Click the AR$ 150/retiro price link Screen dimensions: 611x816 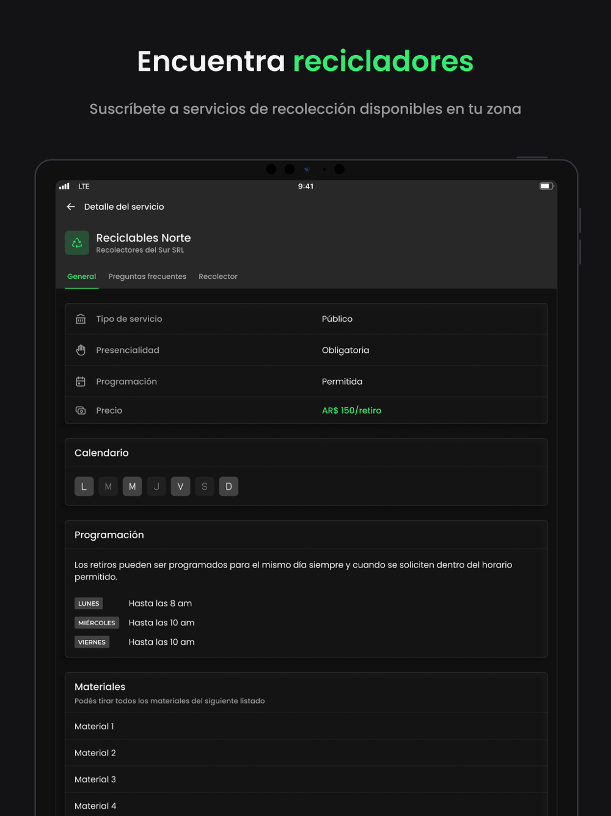[351, 410]
